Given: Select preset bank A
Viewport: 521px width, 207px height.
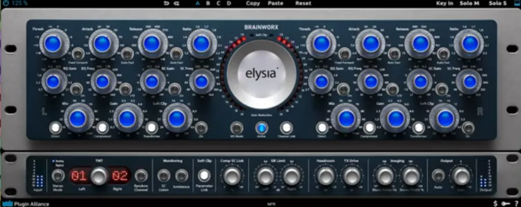Looking at the screenshot, I should 198,4.
